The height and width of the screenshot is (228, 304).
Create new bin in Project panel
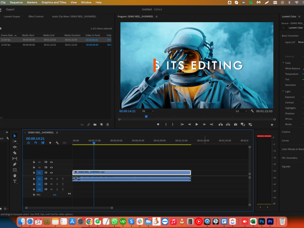[x=95, y=125]
